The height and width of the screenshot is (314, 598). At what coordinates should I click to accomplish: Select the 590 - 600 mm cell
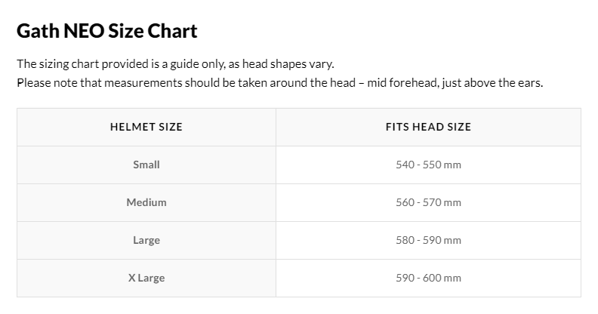pos(428,278)
